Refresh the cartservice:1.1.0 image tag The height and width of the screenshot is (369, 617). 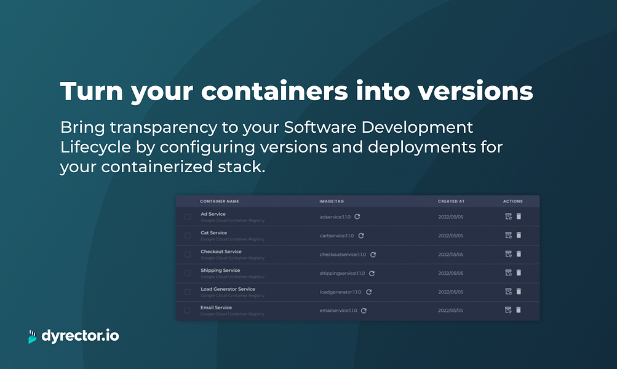(x=361, y=236)
